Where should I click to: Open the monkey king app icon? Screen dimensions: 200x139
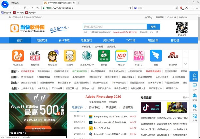(x=52, y=56)
